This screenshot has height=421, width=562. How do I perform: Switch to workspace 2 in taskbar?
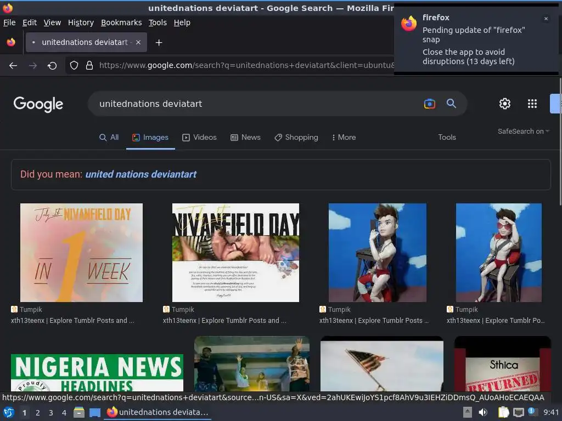click(38, 413)
